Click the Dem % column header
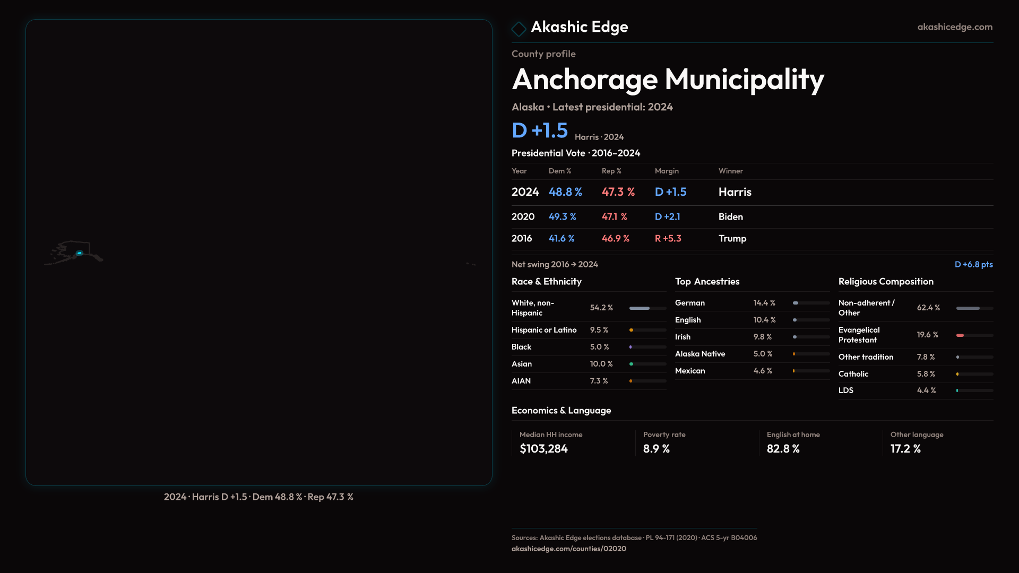This screenshot has height=573, width=1019. point(559,171)
